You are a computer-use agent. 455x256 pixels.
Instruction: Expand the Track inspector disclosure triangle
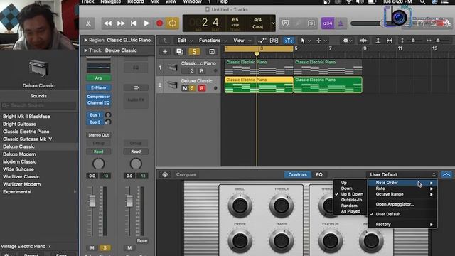pyautogui.click(x=85, y=50)
